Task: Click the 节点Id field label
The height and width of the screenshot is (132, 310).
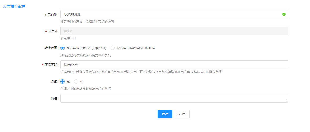Action: [53, 31]
